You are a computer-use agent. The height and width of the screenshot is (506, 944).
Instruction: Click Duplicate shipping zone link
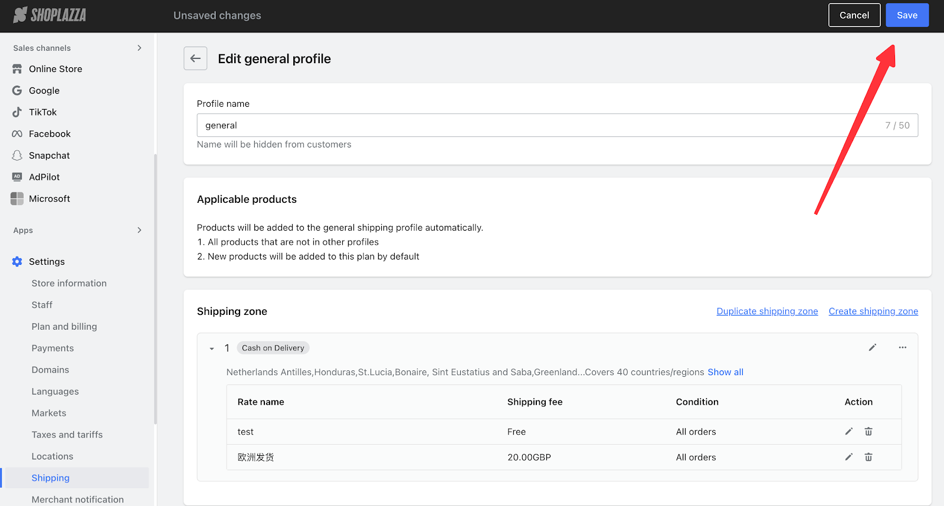(767, 311)
